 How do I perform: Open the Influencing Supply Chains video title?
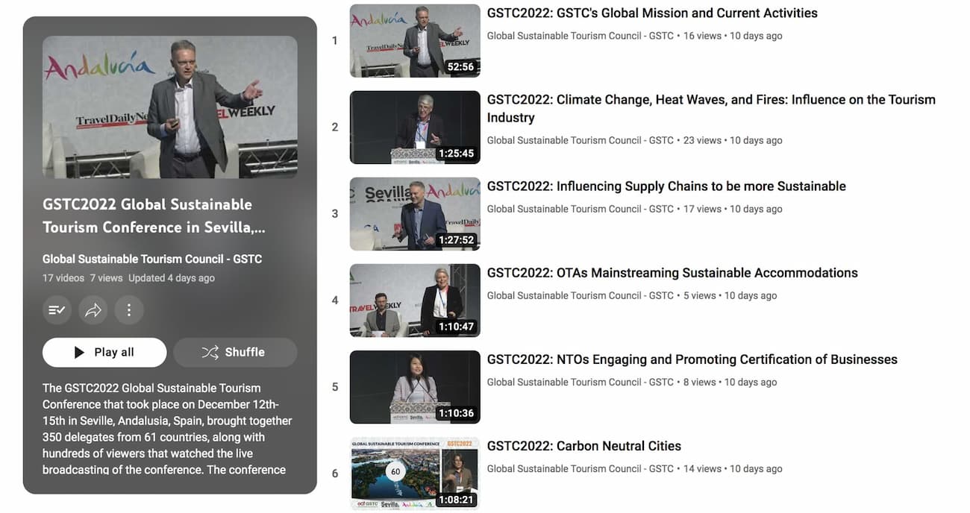666,186
